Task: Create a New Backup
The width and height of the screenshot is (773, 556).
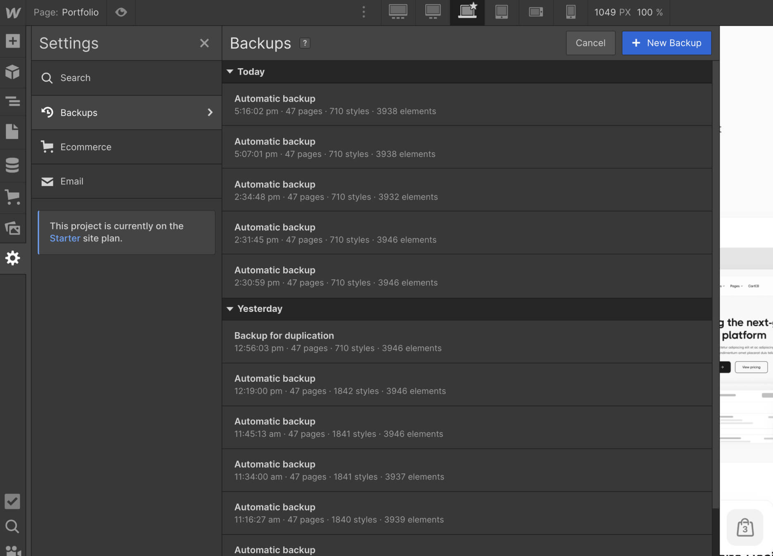Action: pyautogui.click(x=666, y=43)
